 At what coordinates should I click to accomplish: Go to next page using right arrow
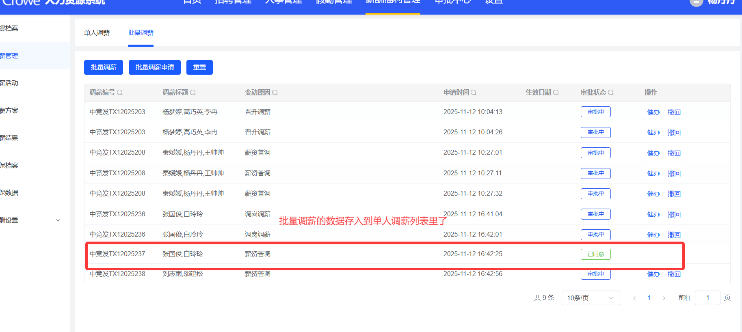pyautogui.click(x=664, y=298)
